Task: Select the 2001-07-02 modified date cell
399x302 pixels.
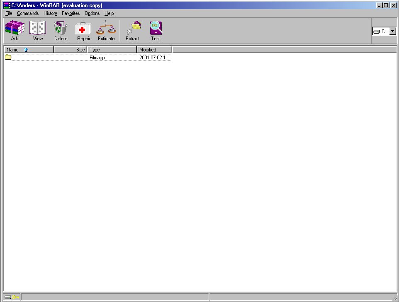Action: 154,58
